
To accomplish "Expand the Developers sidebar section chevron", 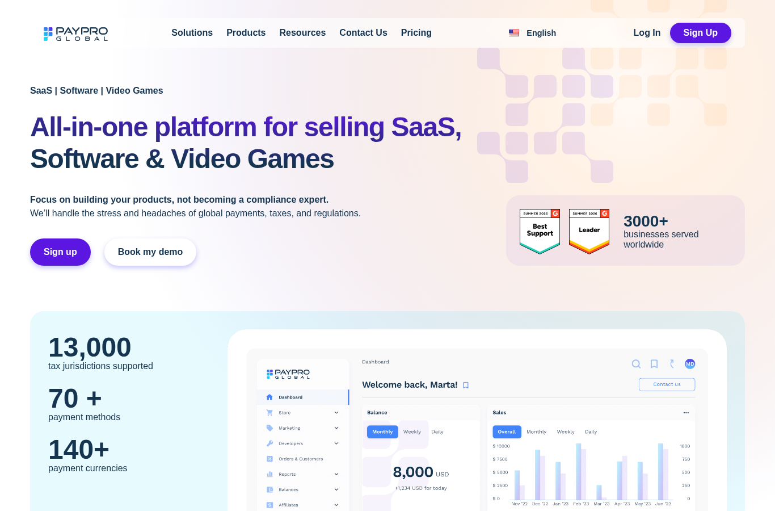I will pyautogui.click(x=336, y=443).
